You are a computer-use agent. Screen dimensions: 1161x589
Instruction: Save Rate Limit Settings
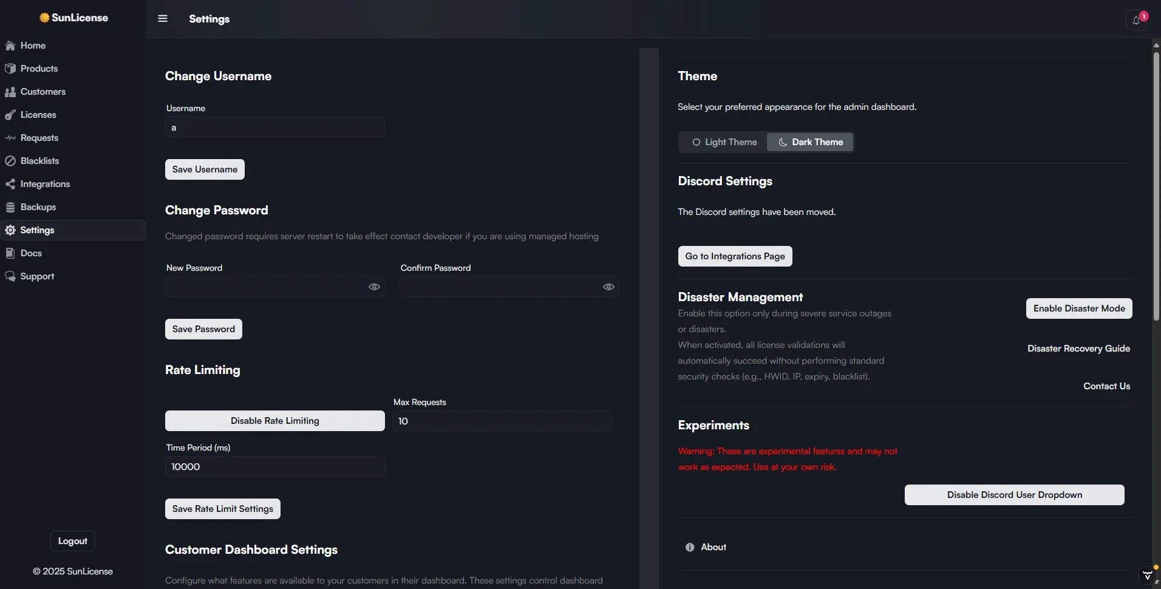[223, 509]
